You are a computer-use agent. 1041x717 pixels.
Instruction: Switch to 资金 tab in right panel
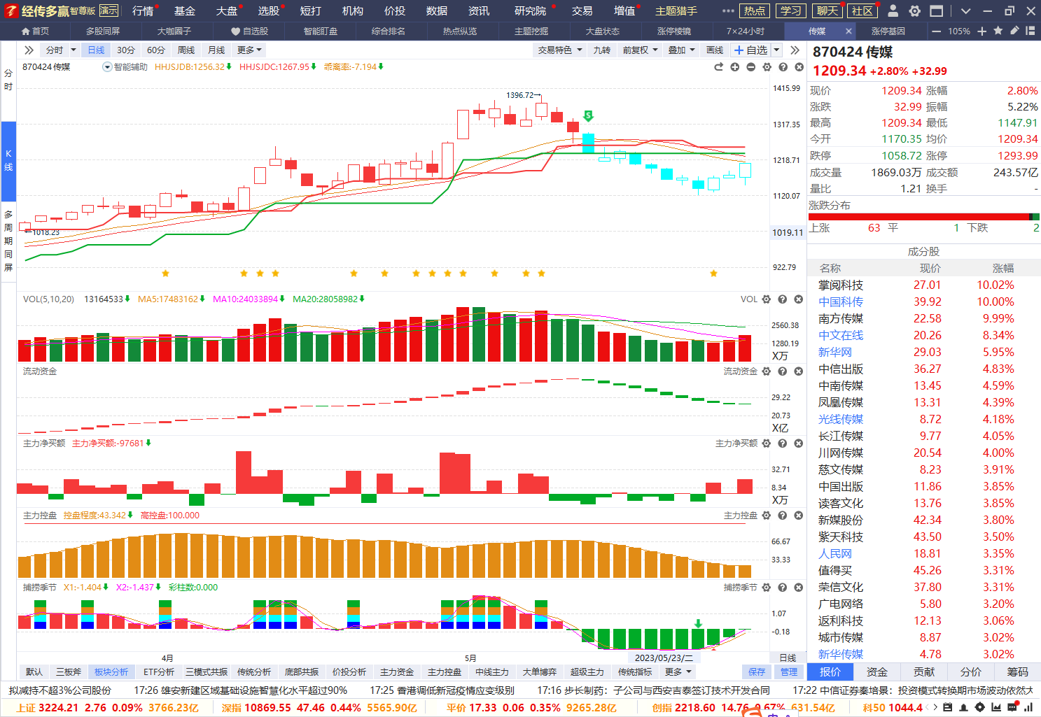[877, 672]
